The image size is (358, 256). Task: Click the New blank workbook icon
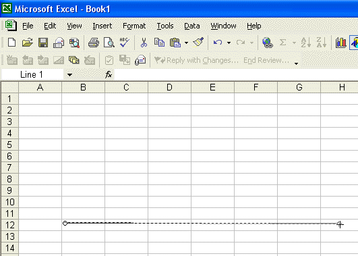point(11,43)
